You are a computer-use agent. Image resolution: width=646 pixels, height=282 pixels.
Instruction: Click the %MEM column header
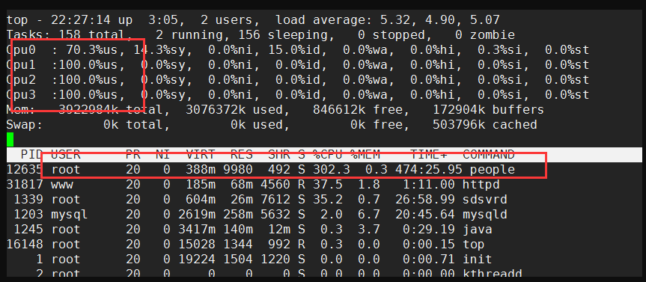coord(365,155)
